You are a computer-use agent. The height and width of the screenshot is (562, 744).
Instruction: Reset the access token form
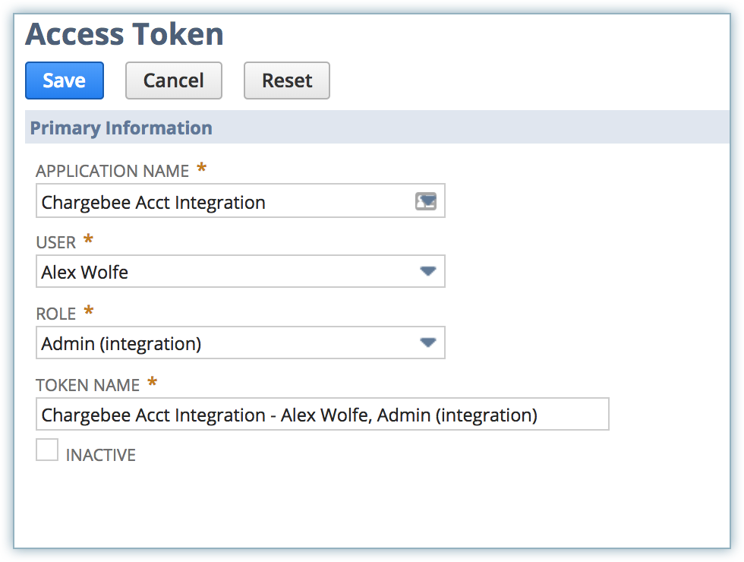(286, 81)
